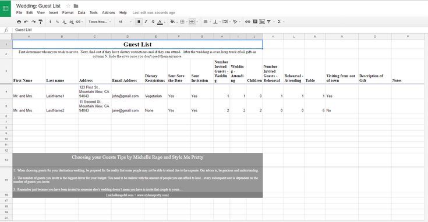The width and height of the screenshot is (428, 222).
Task: Click the print icon
Action: pos(19,22)
